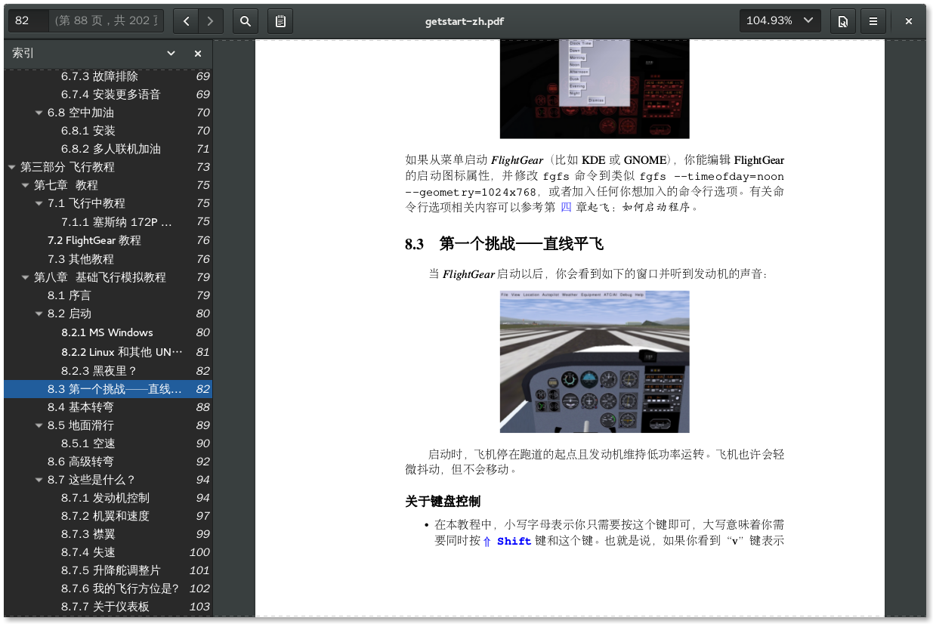The image size is (933, 624).
Task: Open index entry 8.2.1 MS Windows
Action: (x=107, y=332)
